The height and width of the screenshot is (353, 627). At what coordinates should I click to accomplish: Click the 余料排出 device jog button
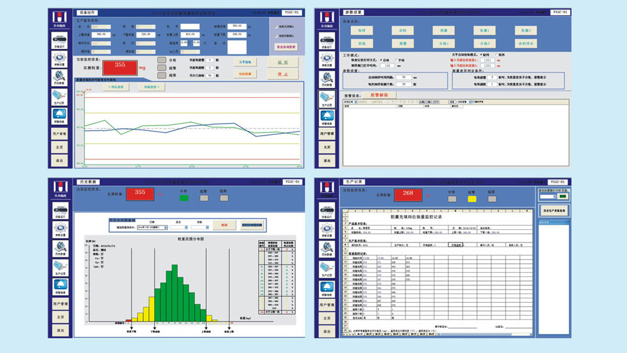[526, 43]
